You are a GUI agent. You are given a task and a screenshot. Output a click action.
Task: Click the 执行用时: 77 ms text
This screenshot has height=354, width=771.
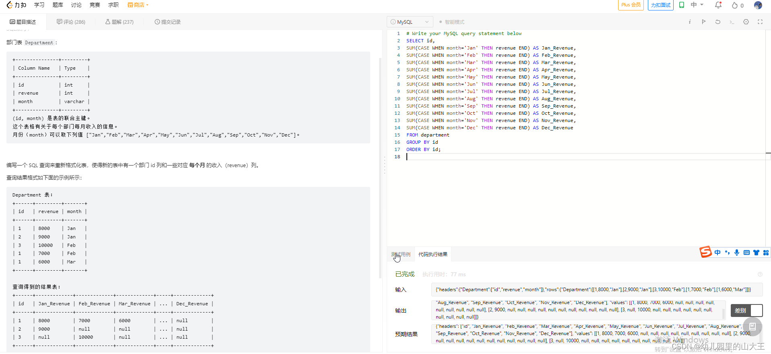coord(444,274)
